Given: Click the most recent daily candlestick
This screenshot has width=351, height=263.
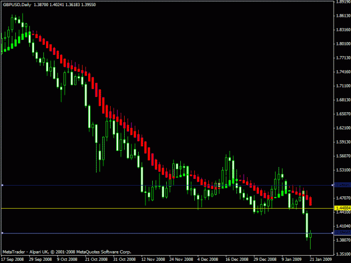Looking at the screenshot, I should point(310,236).
